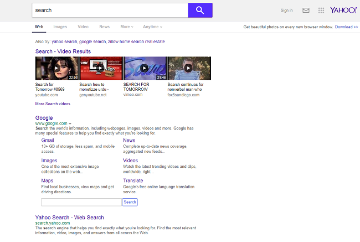Viewport: 360px width, 242px height.
Task: Switch to the News tab
Action: (104, 27)
